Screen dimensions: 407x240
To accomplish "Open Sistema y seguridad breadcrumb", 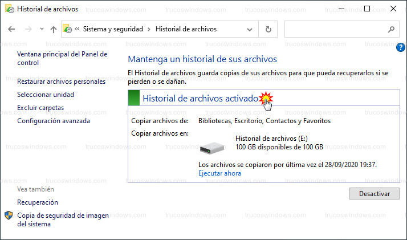I will (x=113, y=29).
